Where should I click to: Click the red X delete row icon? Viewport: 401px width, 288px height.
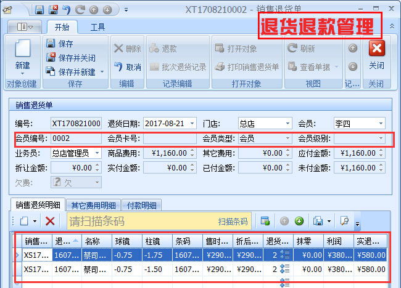coord(50,221)
